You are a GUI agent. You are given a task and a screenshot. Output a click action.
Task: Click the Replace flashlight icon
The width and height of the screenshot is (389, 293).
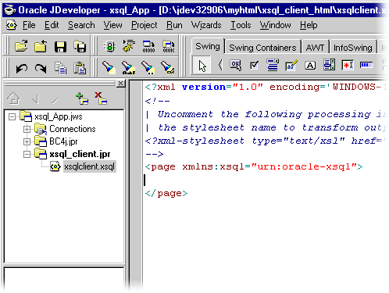click(148, 67)
